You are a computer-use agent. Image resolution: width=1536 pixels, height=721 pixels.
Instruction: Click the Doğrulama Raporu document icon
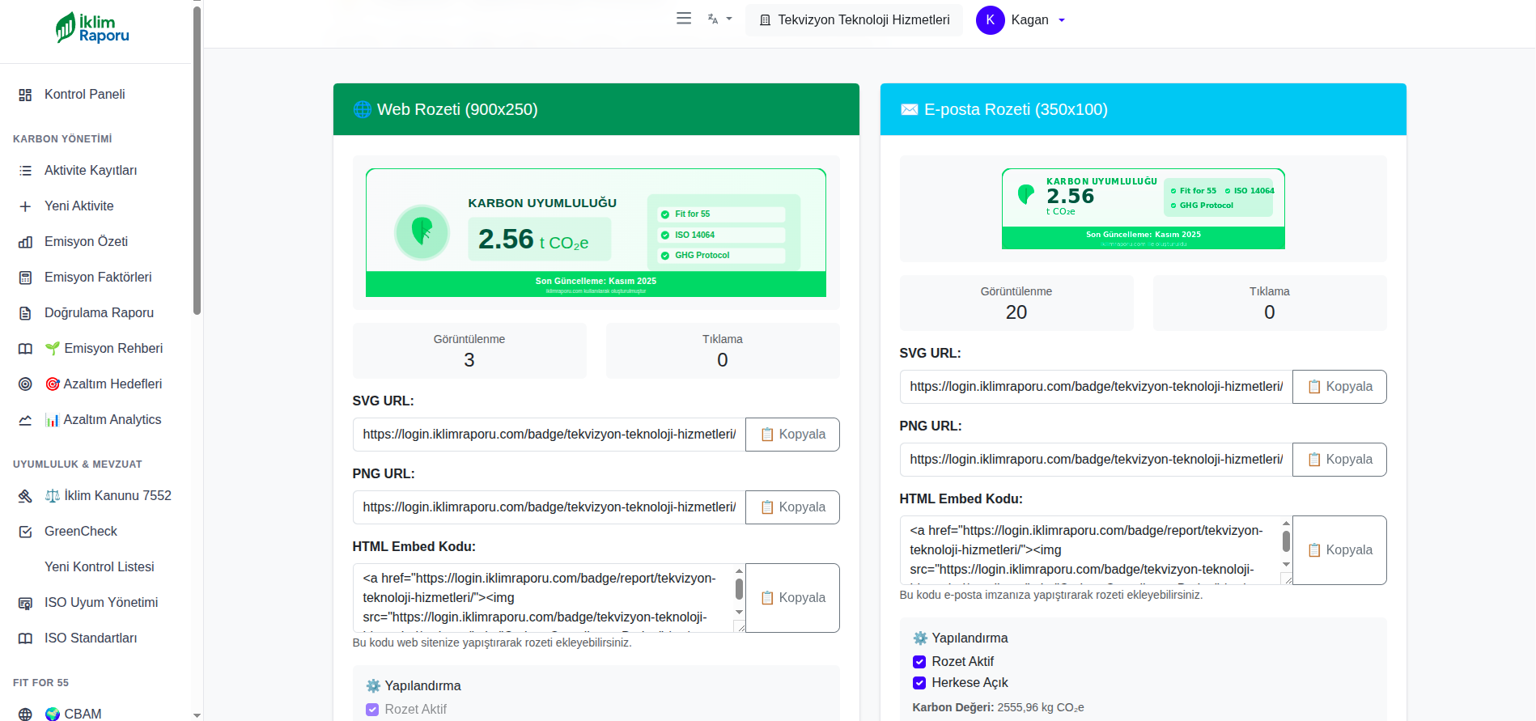click(x=25, y=313)
